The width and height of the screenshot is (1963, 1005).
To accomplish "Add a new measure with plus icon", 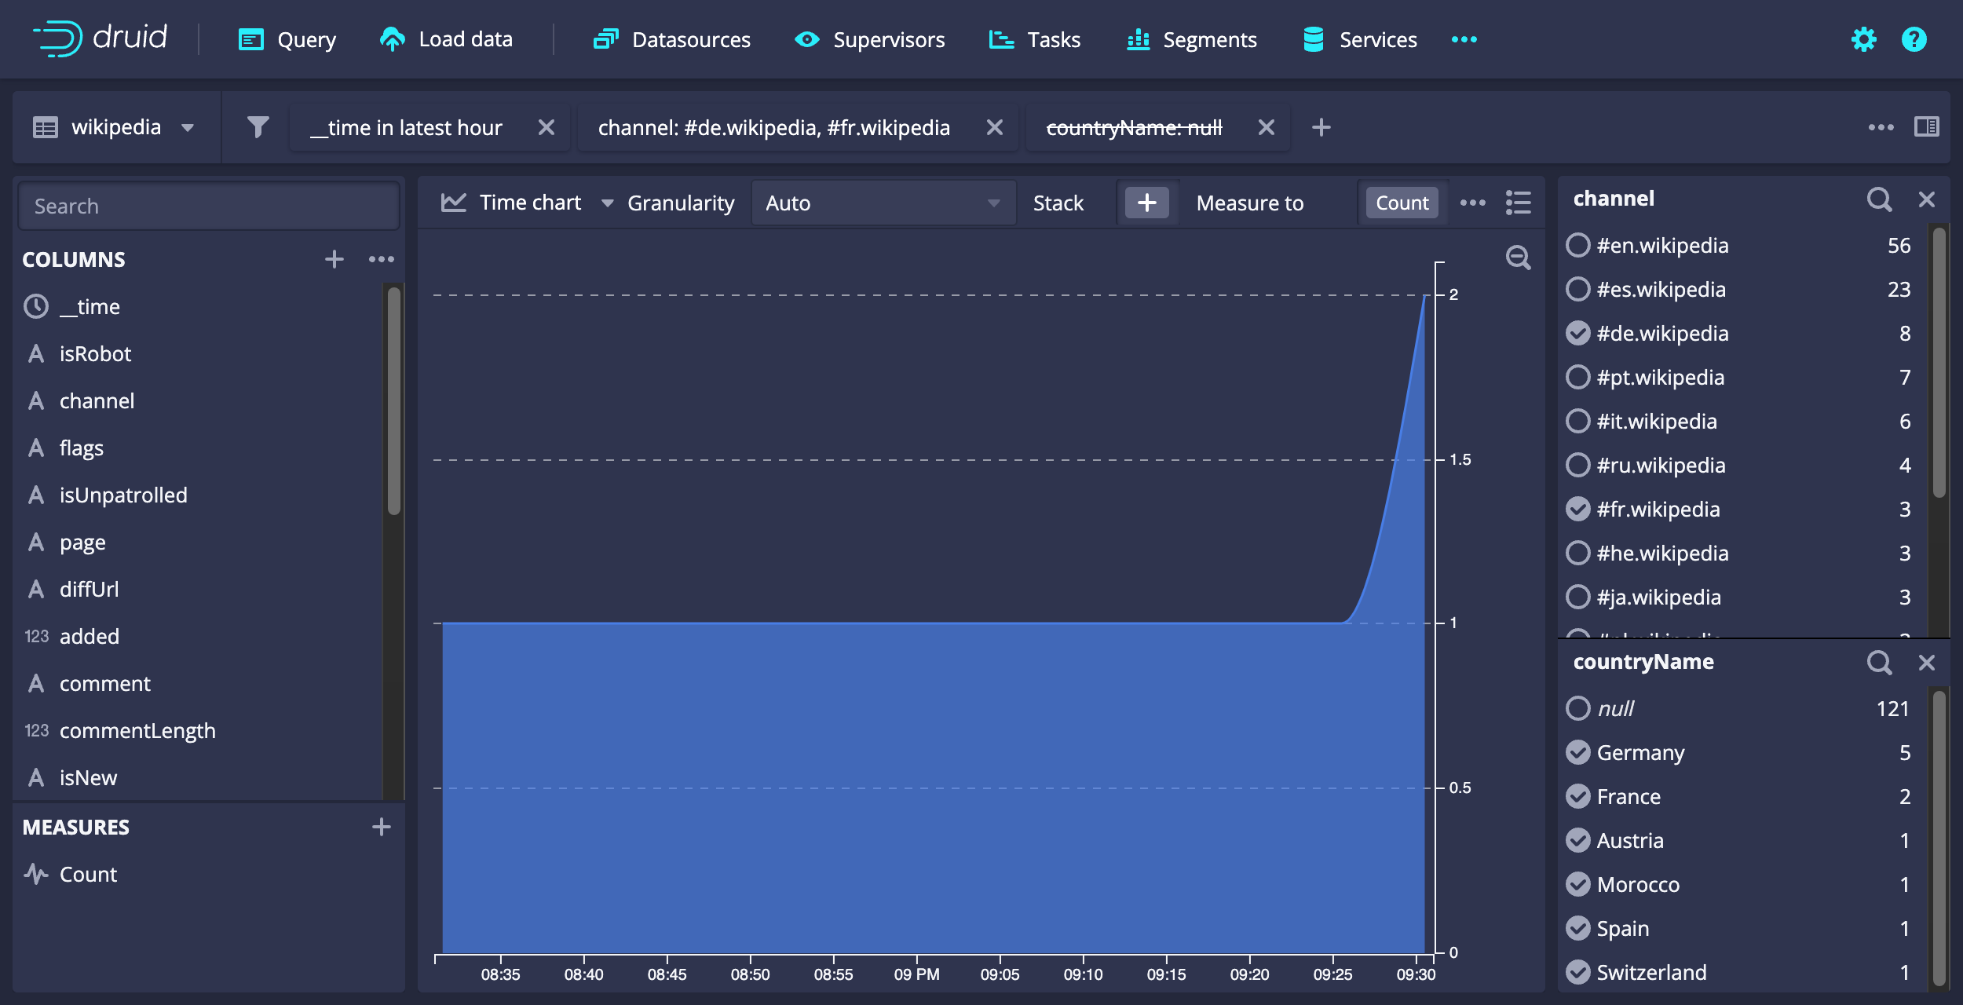I will (x=382, y=827).
